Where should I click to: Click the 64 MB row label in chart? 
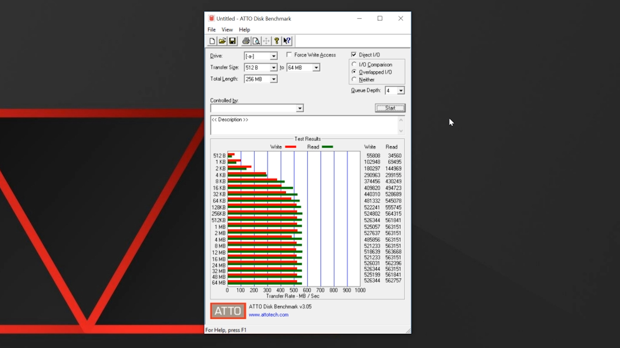tap(219, 283)
